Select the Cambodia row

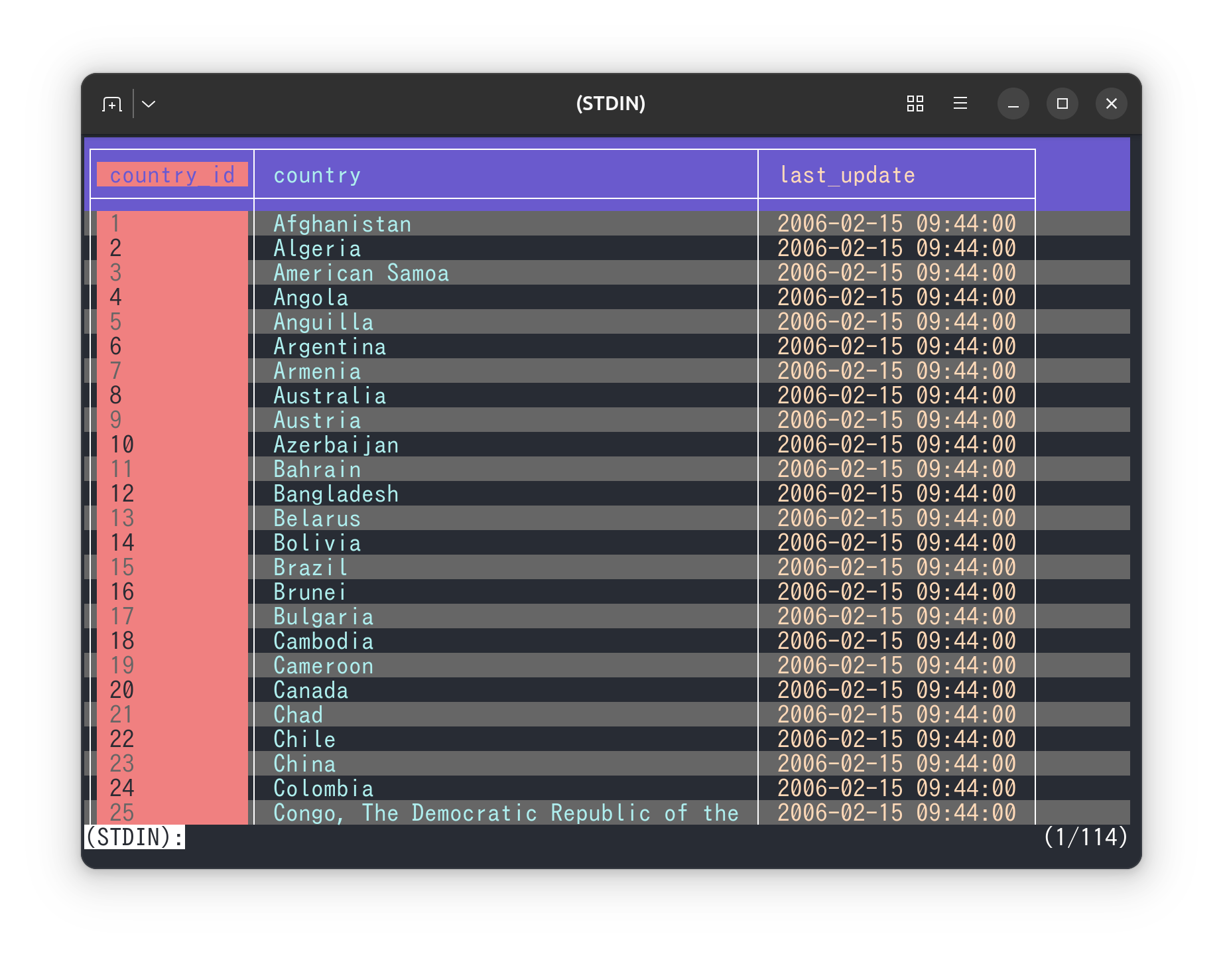tap(607, 641)
